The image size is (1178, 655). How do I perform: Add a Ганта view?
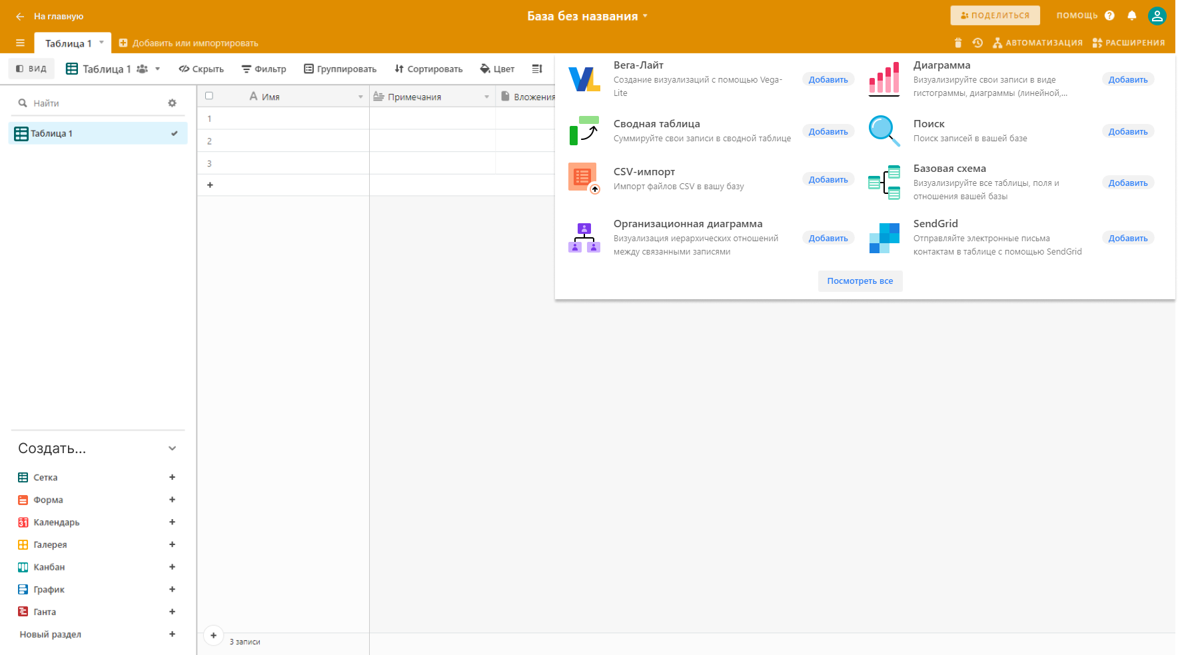coord(172,612)
